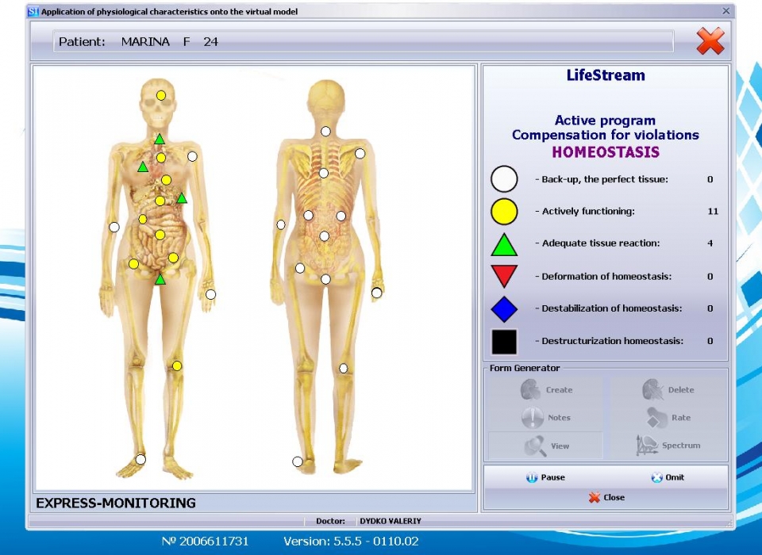
Task: Select the red triangle Deformation legend icon
Action: pos(504,276)
